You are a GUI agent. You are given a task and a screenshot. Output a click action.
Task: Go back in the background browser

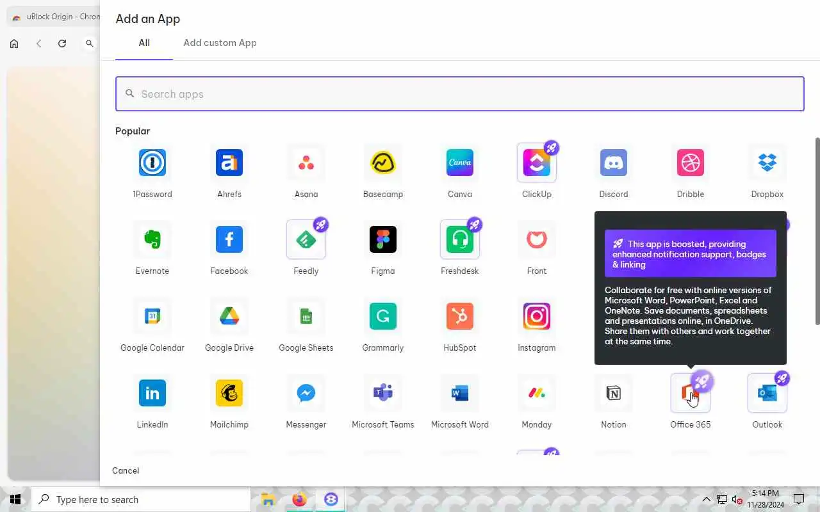pos(39,44)
